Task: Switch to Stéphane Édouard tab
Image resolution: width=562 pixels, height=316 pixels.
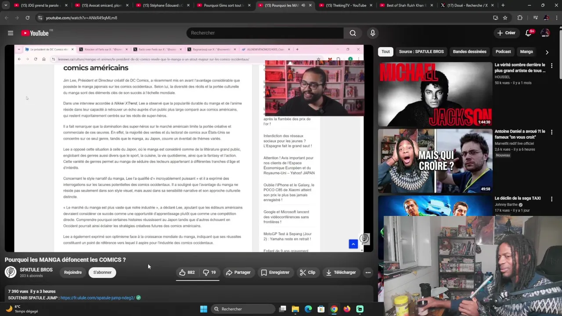Action: point(162,5)
